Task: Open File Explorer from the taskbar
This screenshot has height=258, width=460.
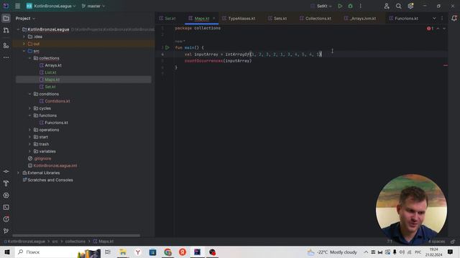Action: point(123,252)
